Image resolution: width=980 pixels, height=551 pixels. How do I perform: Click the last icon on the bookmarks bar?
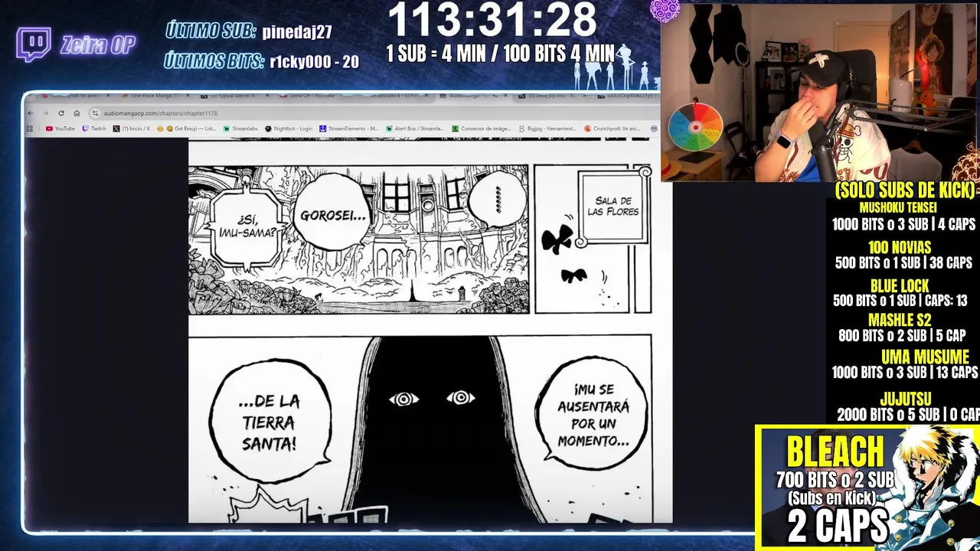tap(653, 129)
